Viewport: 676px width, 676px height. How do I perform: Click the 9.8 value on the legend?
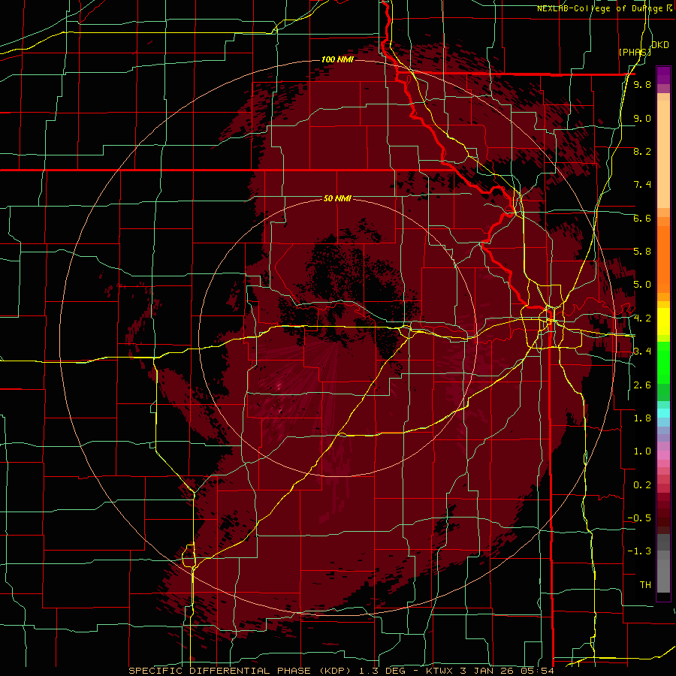642,85
